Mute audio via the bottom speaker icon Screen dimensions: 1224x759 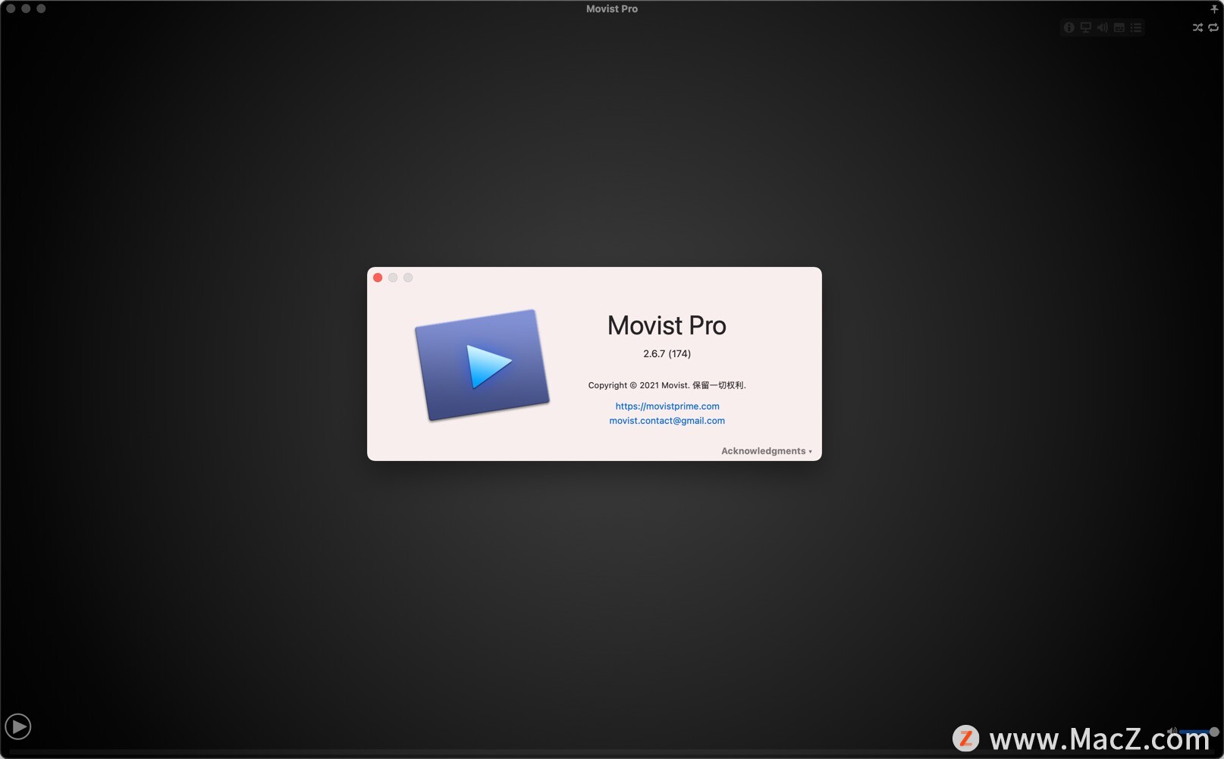1172,730
